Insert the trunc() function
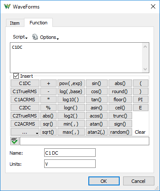This screenshot has height=191, width=160. [x=120, y=116]
